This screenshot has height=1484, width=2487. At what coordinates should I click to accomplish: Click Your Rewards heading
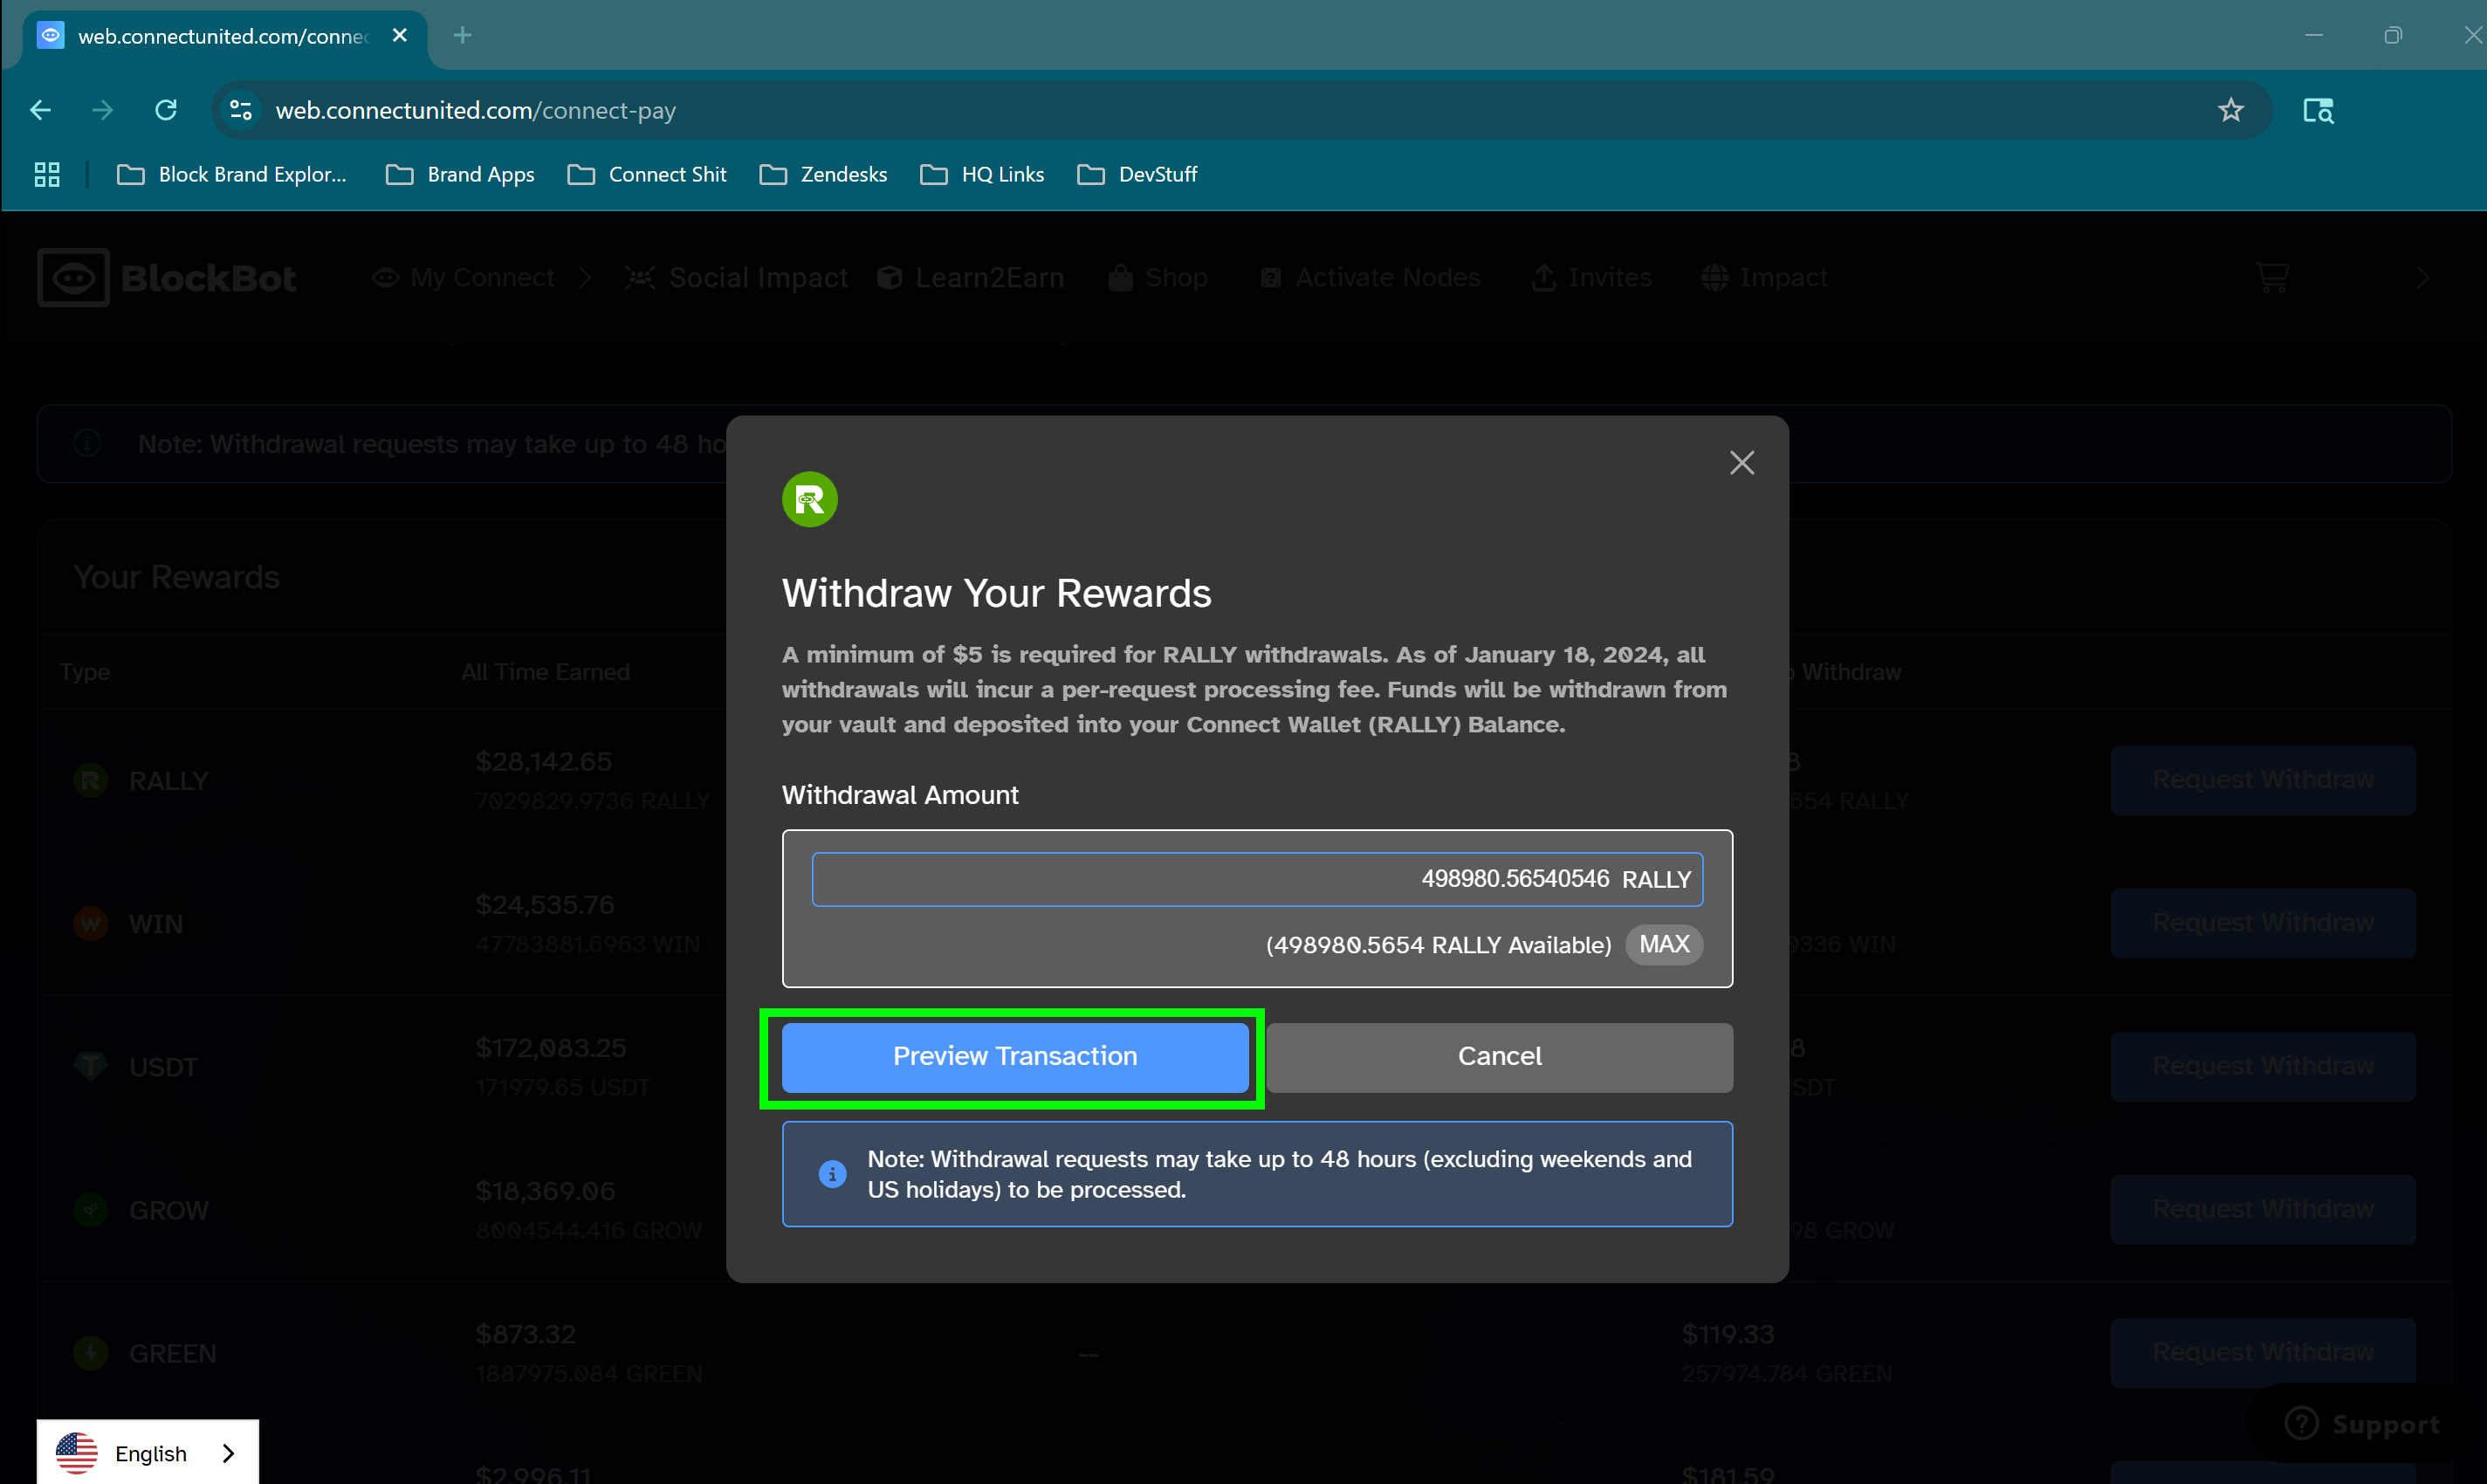click(x=176, y=577)
